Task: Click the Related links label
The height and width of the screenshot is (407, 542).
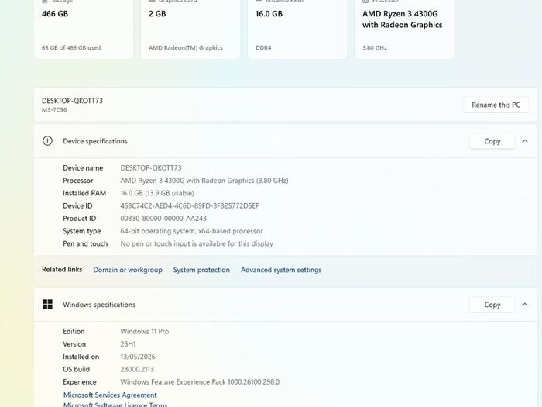Action: point(62,269)
